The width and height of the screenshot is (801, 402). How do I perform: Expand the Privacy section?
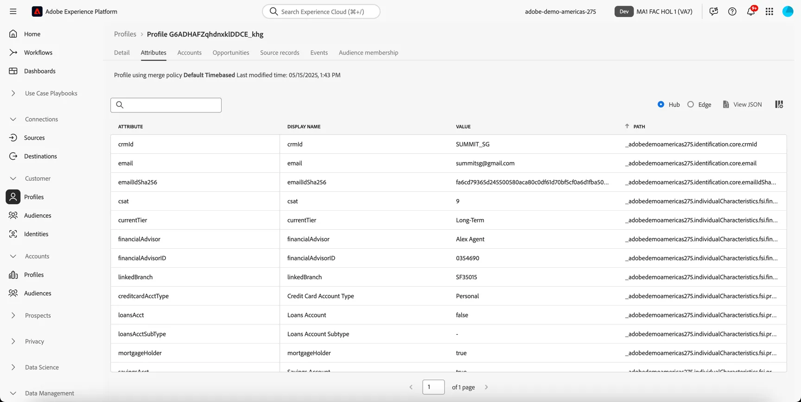click(x=13, y=341)
